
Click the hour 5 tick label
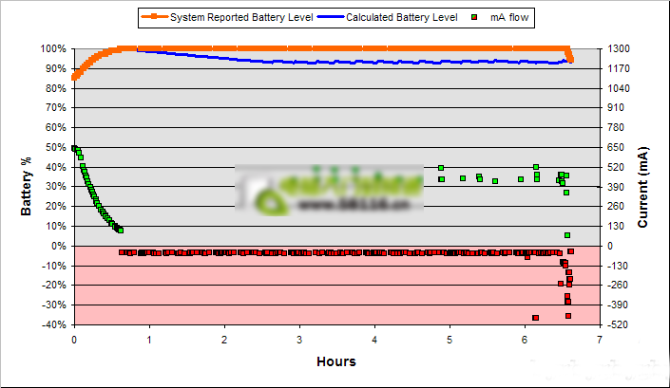coord(450,340)
